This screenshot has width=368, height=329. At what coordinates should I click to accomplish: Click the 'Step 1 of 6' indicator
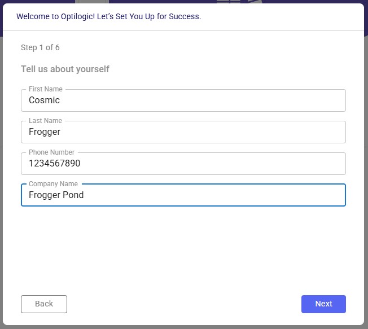pos(40,47)
